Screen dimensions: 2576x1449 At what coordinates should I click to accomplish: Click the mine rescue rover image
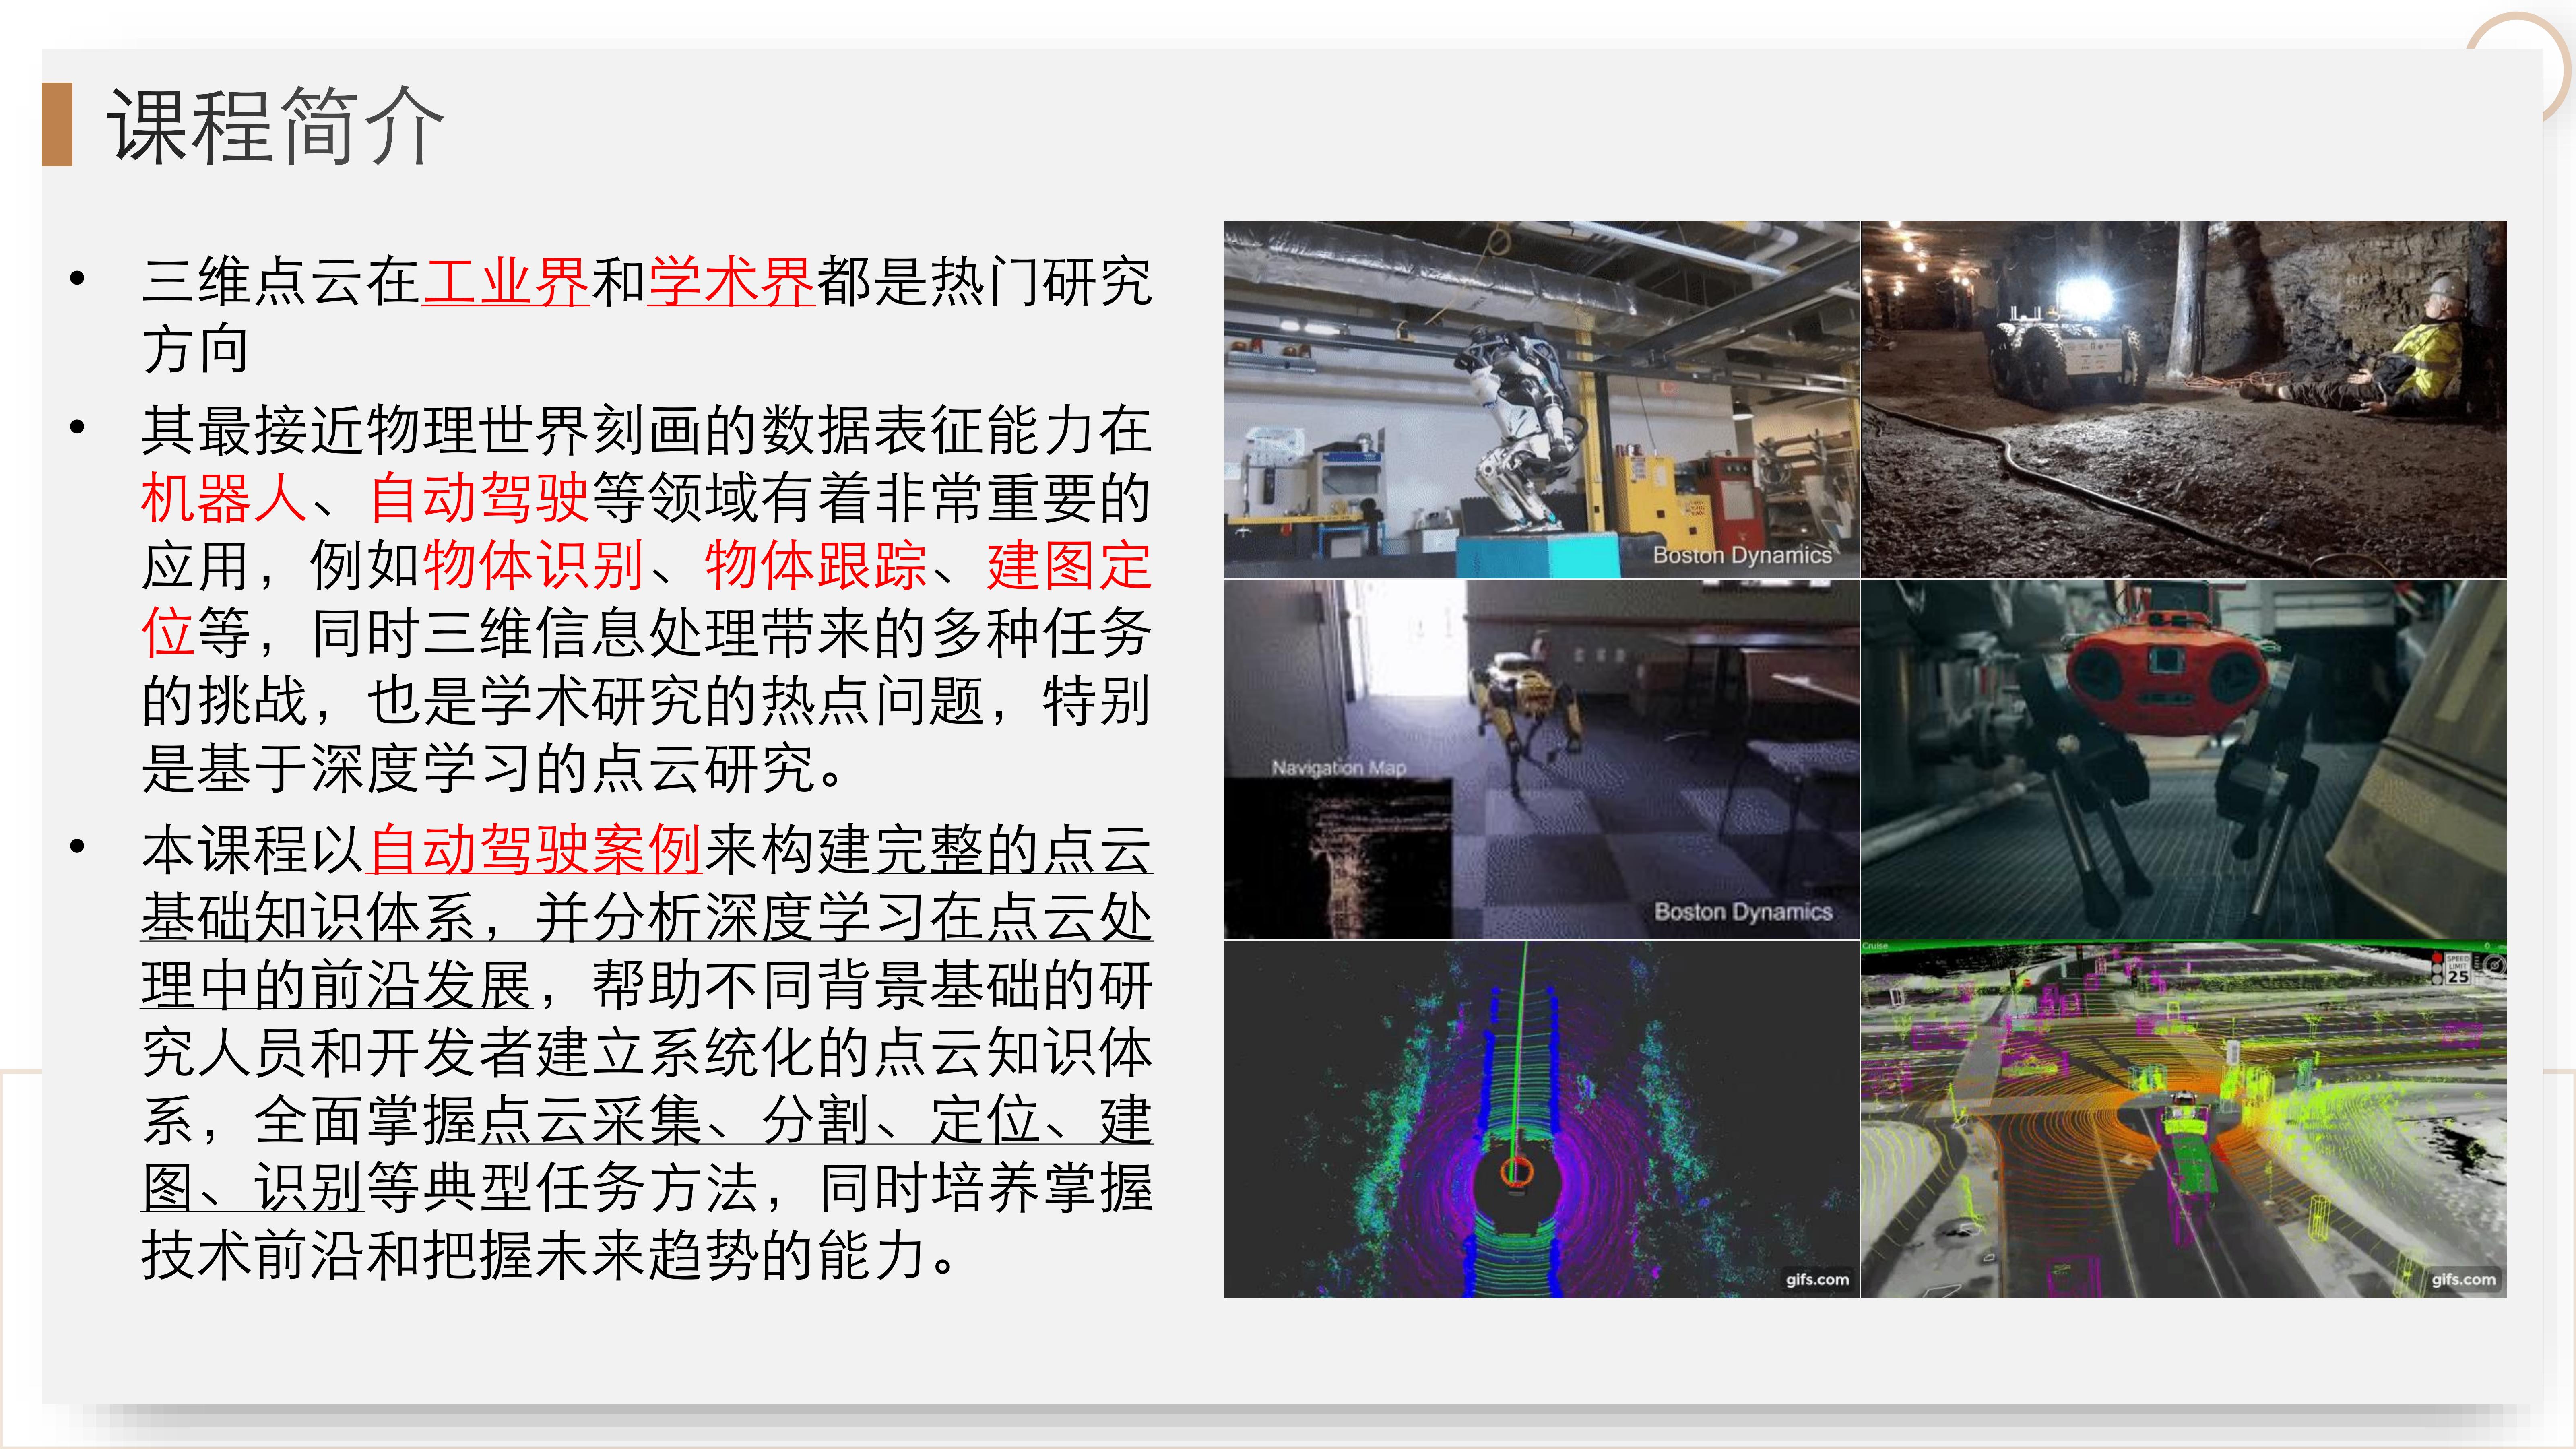pos(2183,400)
